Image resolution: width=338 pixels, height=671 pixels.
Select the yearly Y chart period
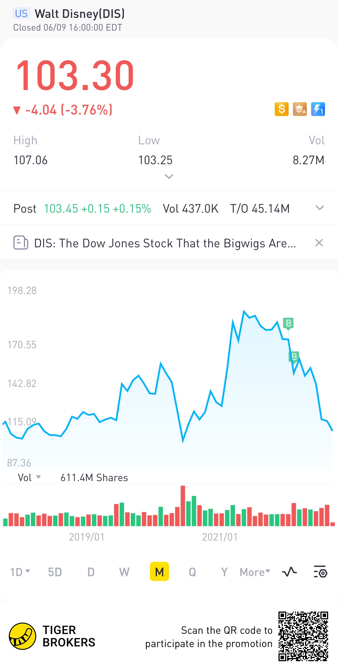click(x=224, y=572)
